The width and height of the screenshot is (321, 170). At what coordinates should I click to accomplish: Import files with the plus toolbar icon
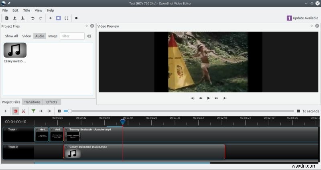click(x=51, y=18)
